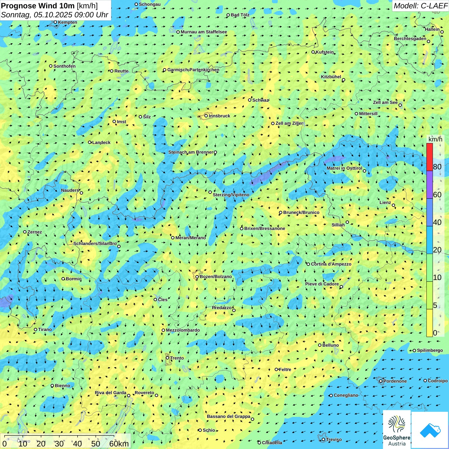Click the Tirano city marker

(36, 329)
